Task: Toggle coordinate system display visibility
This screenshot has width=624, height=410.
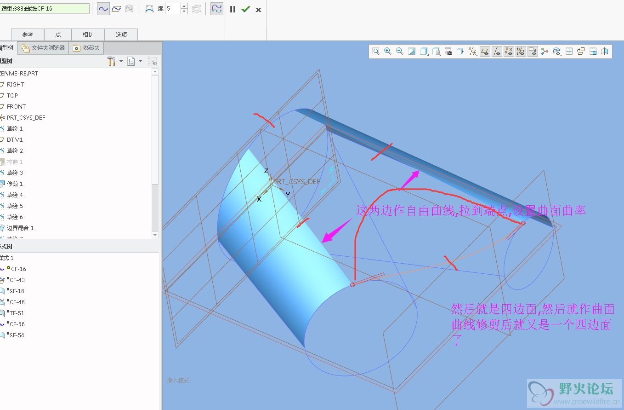Action: (521, 52)
